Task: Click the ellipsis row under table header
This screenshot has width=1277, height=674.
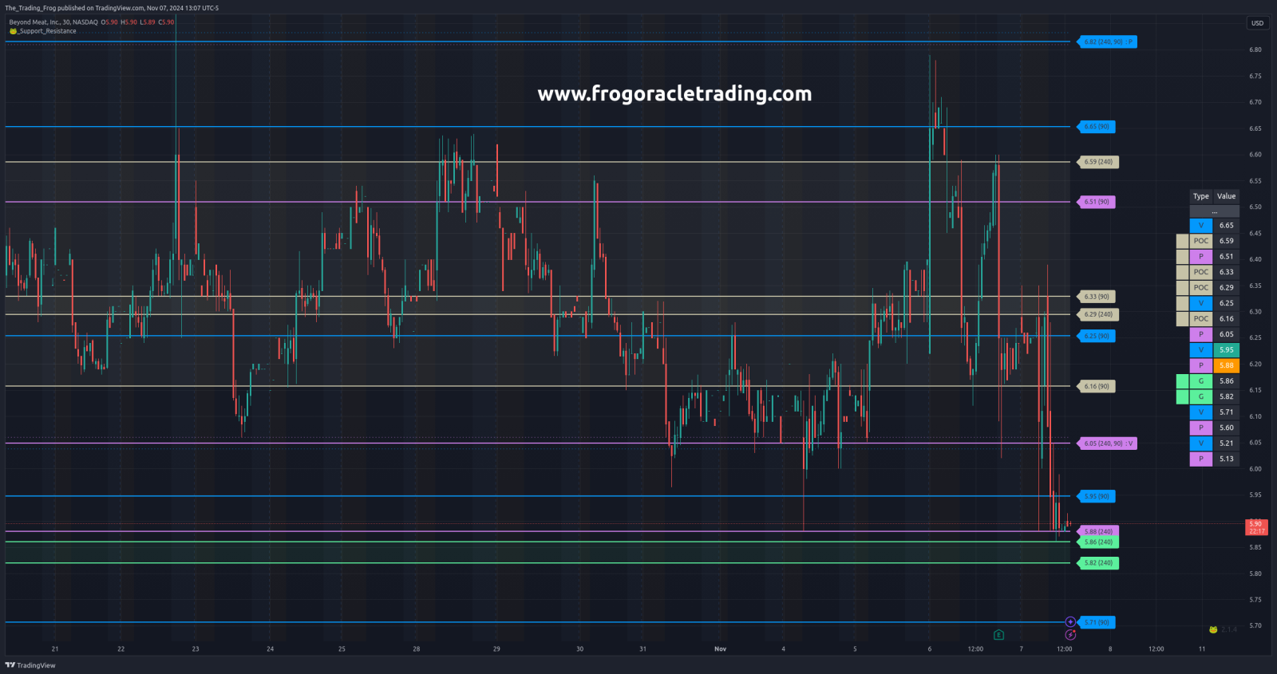Action: click(1215, 211)
